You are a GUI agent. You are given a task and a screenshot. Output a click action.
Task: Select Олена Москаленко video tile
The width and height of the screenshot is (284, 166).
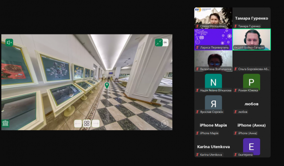pos(213,18)
